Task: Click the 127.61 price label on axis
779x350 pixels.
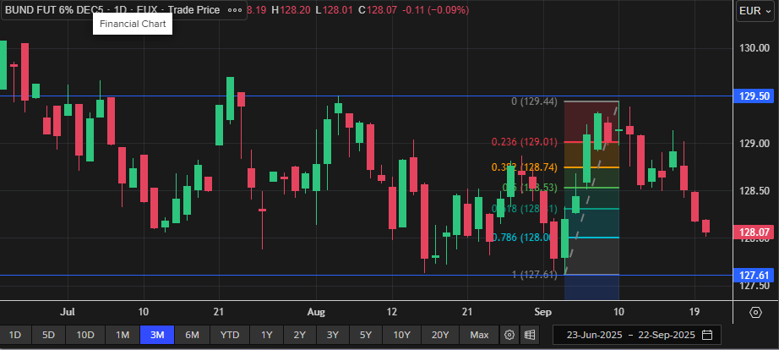Action: (x=754, y=276)
